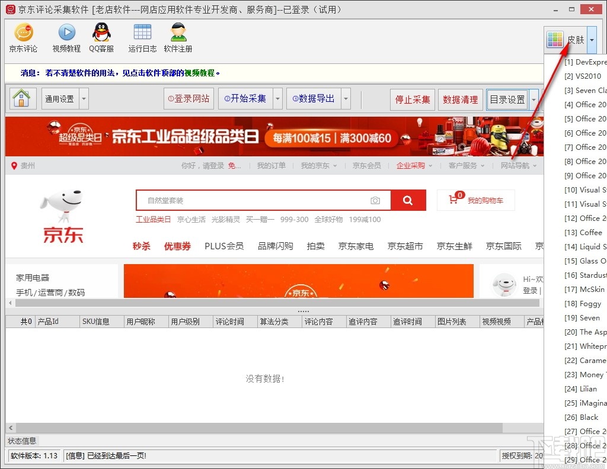Select the Coffee skin from the list

(584, 233)
